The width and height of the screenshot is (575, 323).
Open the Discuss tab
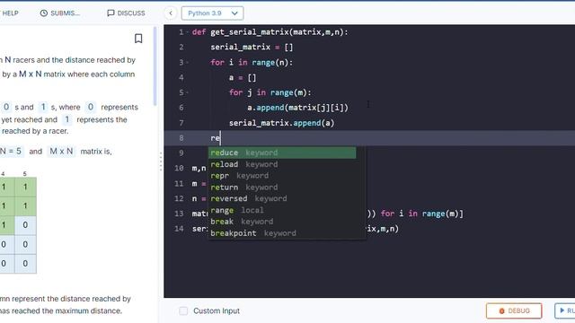tap(126, 13)
